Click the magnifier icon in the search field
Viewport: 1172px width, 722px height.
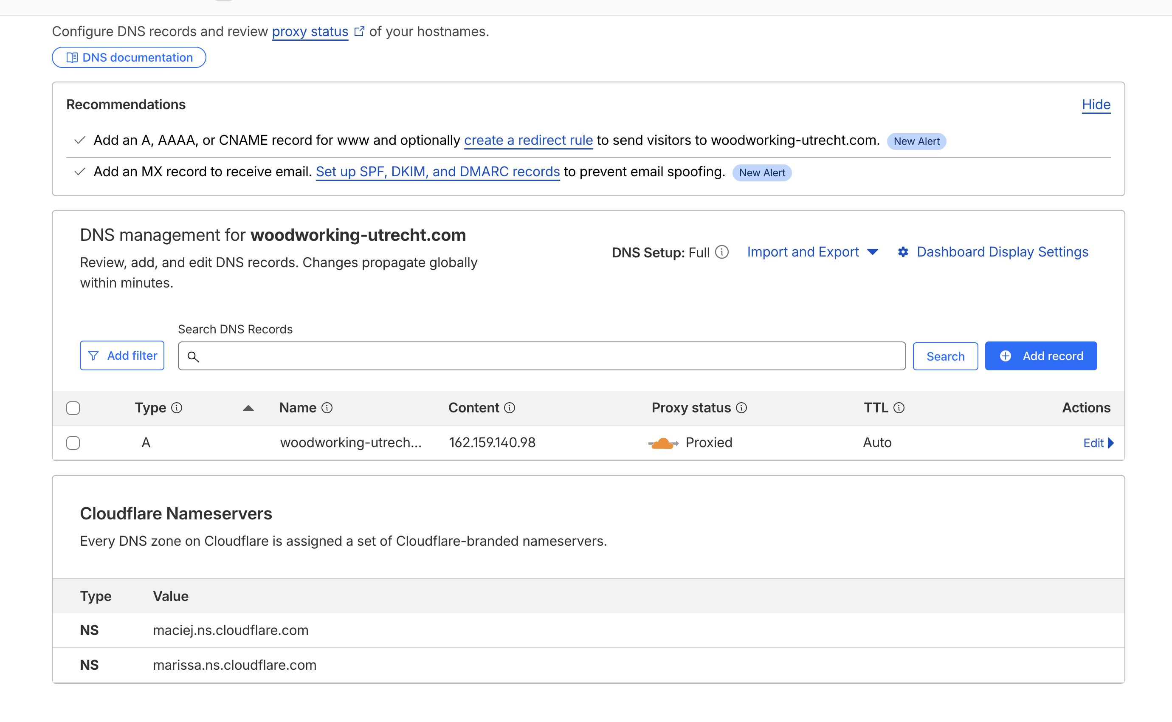coord(193,357)
